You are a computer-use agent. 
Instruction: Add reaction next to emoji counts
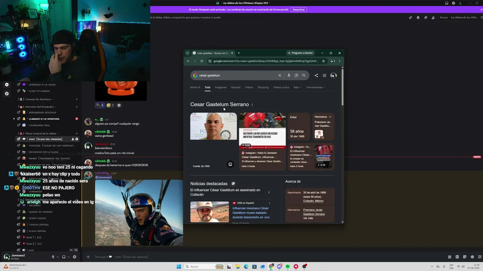pyautogui.click(x=119, y=105)
